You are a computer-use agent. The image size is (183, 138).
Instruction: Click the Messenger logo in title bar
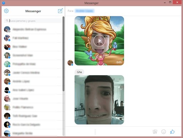point(3,3)
